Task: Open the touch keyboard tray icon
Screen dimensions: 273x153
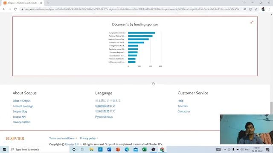Action: click(218, 149)
